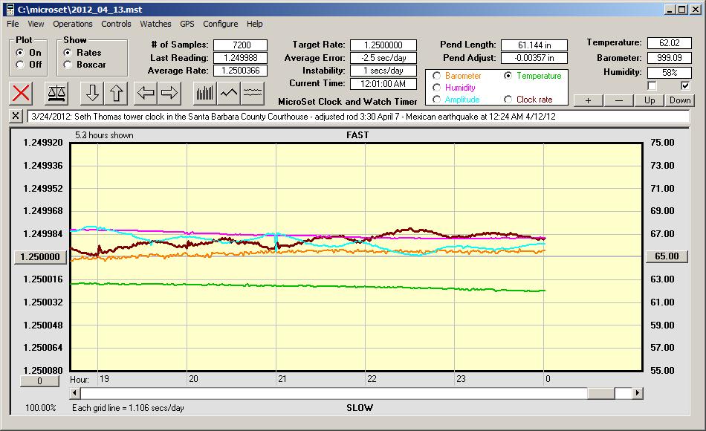Select the Temperature radio button
The height and width of the screenshot is (431, 706).
click(x=508, y=76)
